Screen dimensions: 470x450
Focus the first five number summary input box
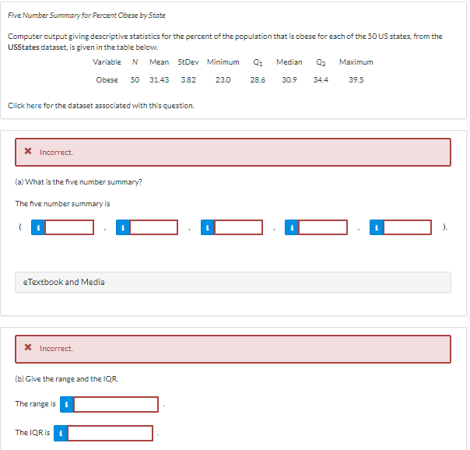[x=69, y=227]
